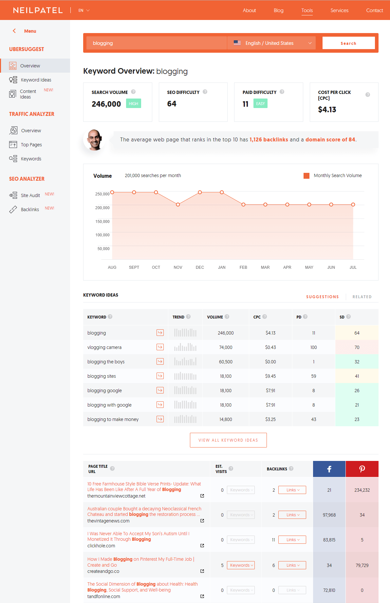Click Neil Patel avatar image
The height and width of the screenshot is (603, 390).
94,140
